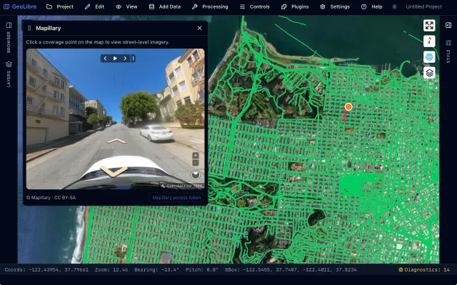Open the View menu
Image resolution: width=457 pixels, height=285 pixels.
[126, 6]
